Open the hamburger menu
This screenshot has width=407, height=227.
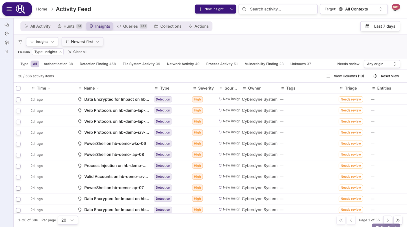pyautogui.click(x=9, y=9)
